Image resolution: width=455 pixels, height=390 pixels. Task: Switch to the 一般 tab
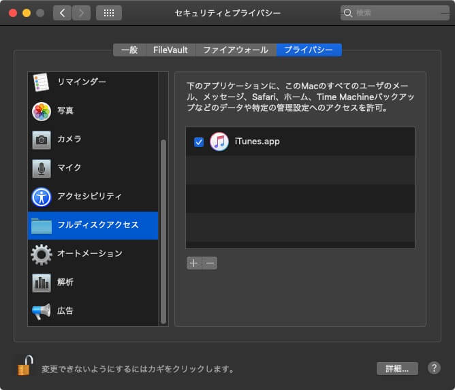pyautogui.click(x=129, y=50)
